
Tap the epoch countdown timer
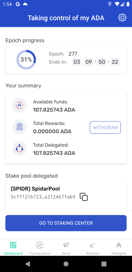coord(96,62)
